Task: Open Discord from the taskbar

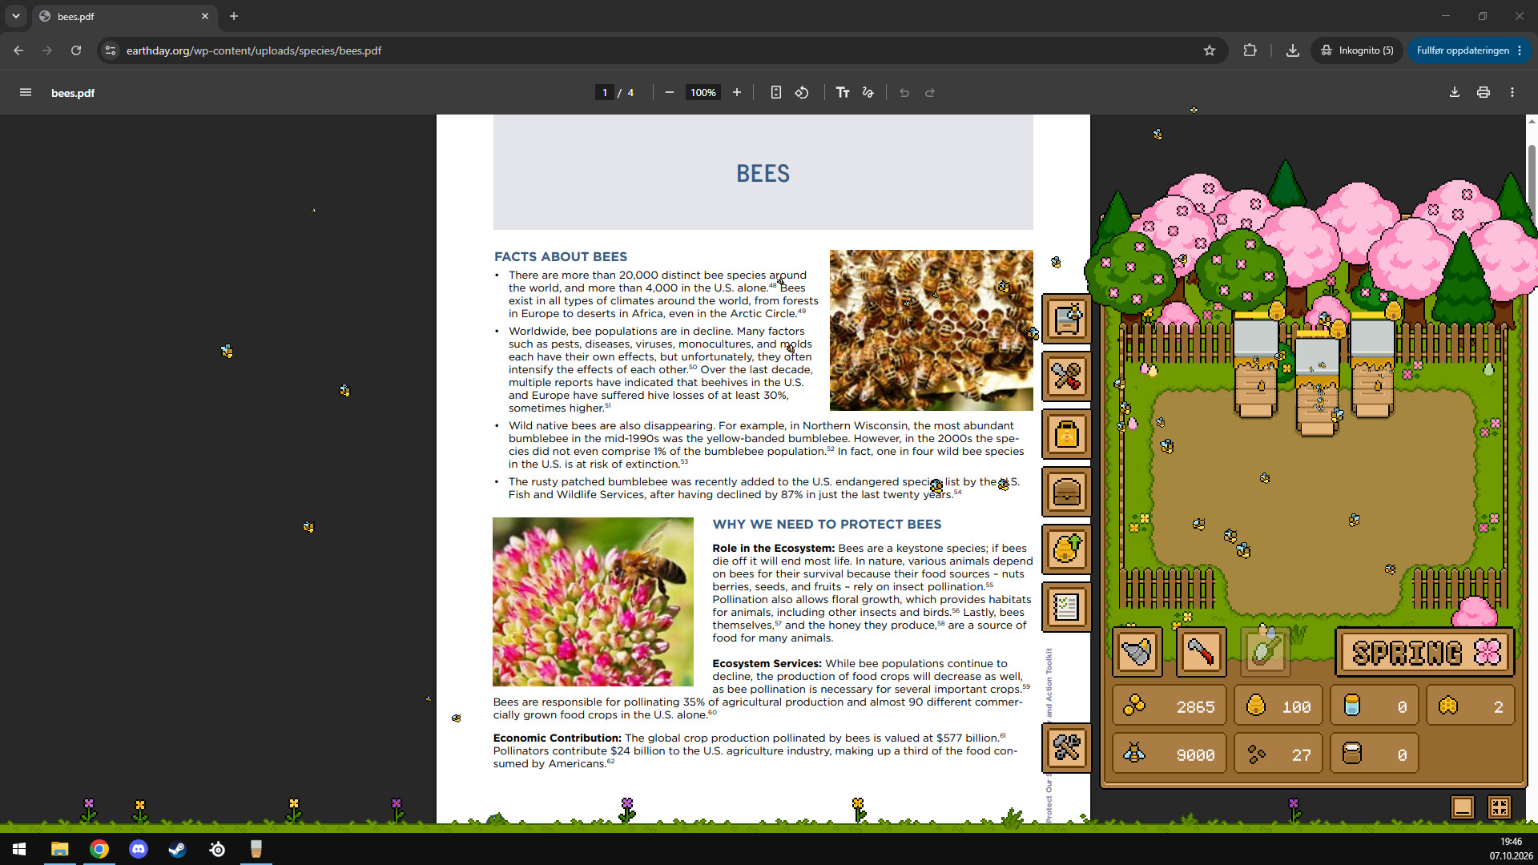Action: 139,849
